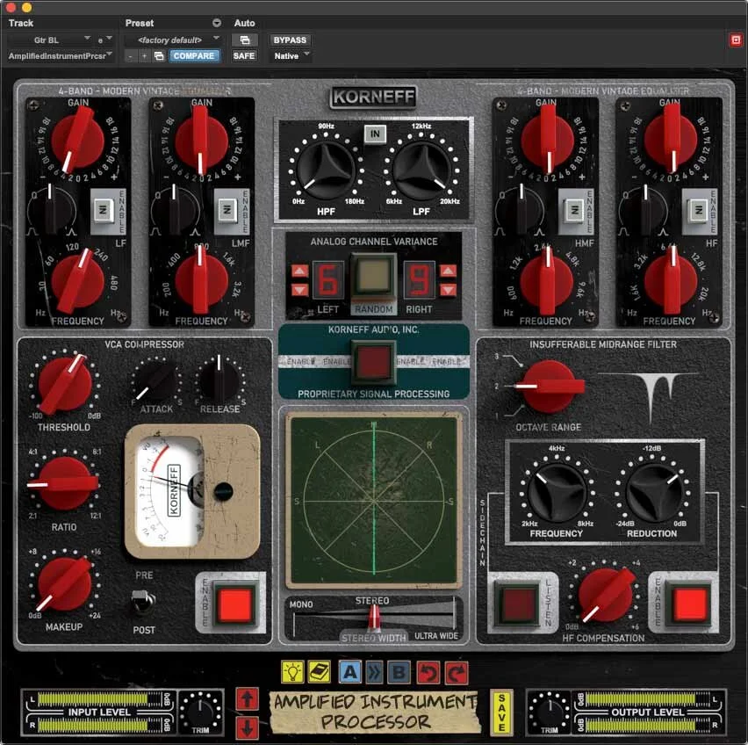The image size is (748, 745).
Task: Click the HF band FREQUENCY knob
Action: pos(670,280)
